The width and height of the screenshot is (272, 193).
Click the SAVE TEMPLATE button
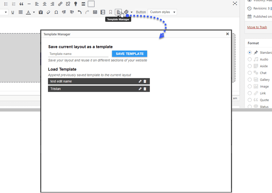point(129,54)
